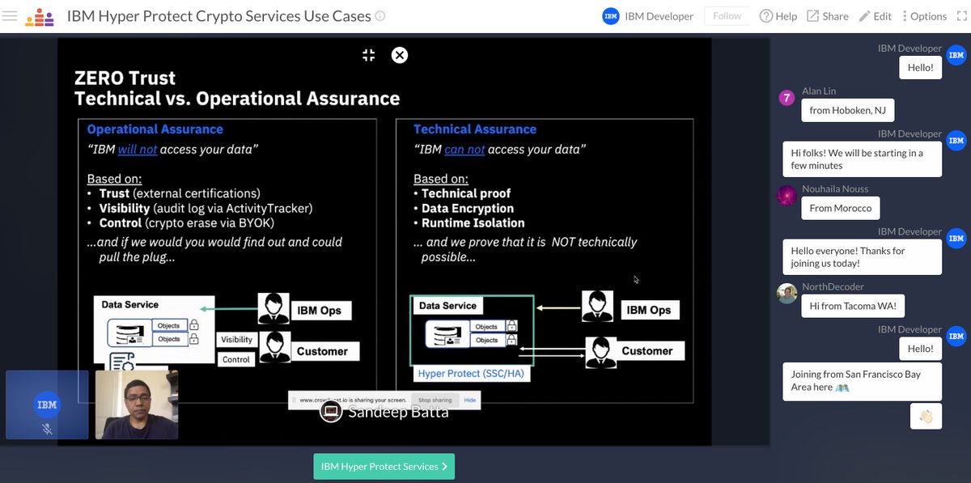Screen dimensions: 971x483
Task: Click the screen share icon by Sandeep Batta
Action: click(330, 412)
